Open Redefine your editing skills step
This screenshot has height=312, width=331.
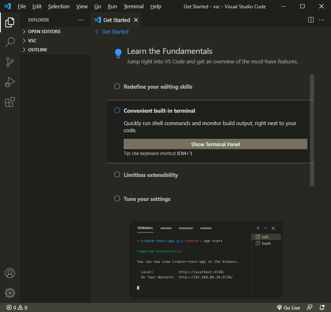tap(158, 87)
